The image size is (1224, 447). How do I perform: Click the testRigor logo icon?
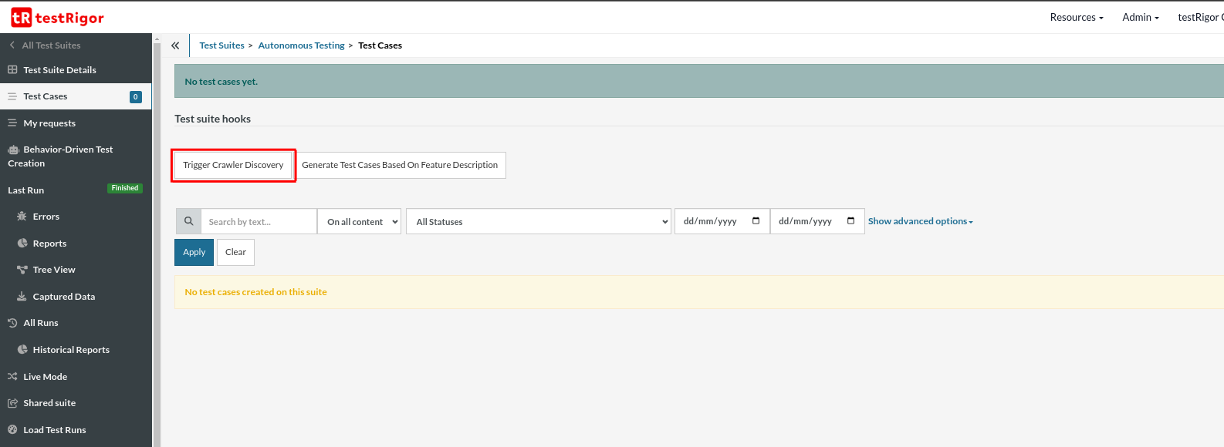point(22,17)
